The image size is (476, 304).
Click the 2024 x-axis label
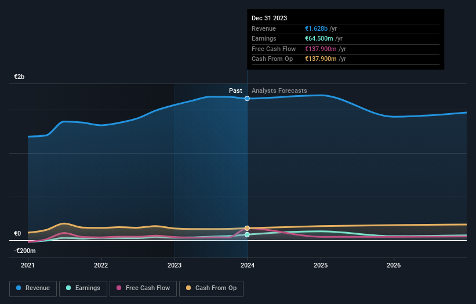click(x=248, y=266)
